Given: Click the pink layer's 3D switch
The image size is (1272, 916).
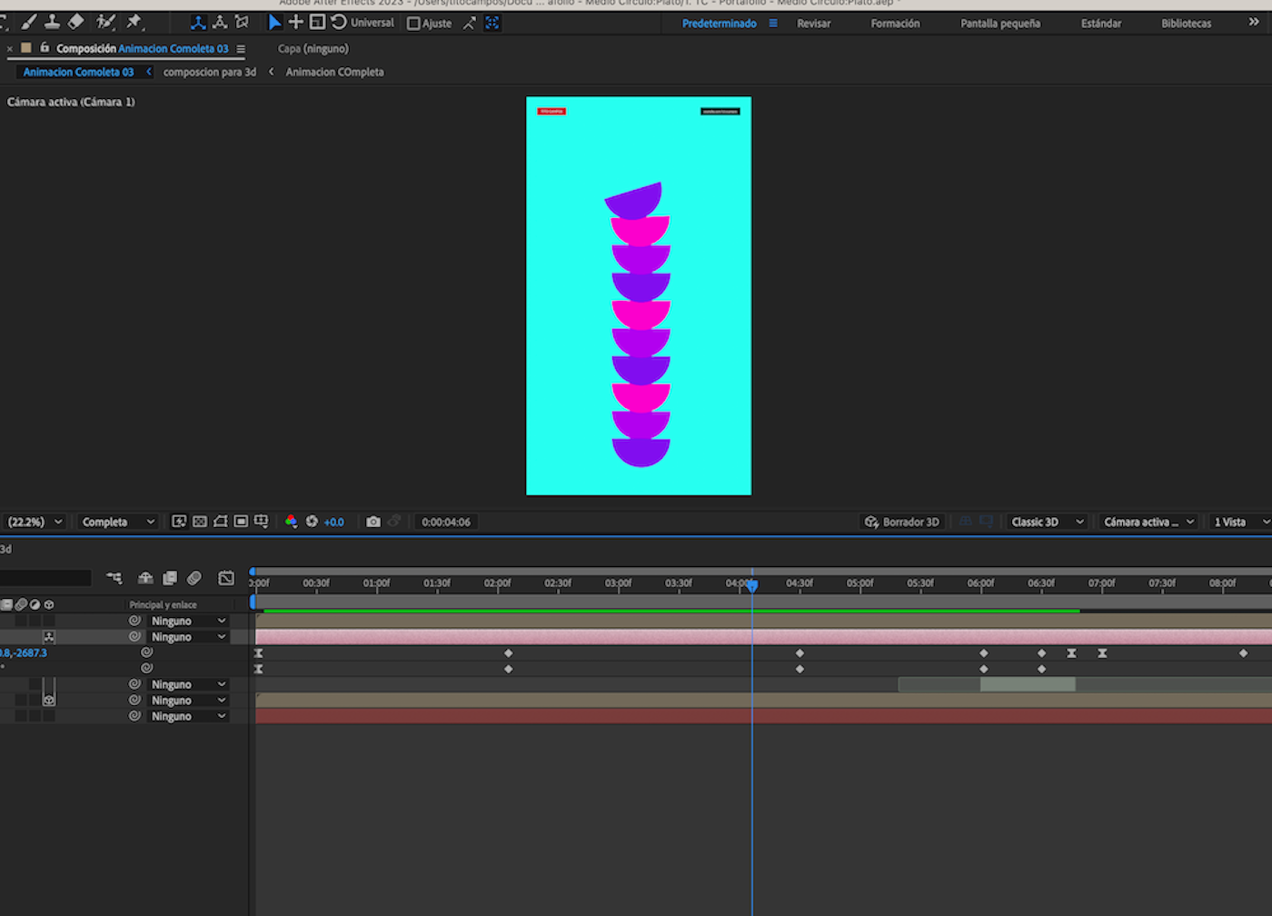Looking at the screenshot, I should click(x=49, y=637).
